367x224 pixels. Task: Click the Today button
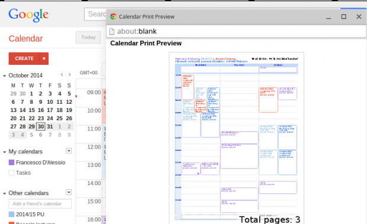pyautogui.click(x=88, y=37)
